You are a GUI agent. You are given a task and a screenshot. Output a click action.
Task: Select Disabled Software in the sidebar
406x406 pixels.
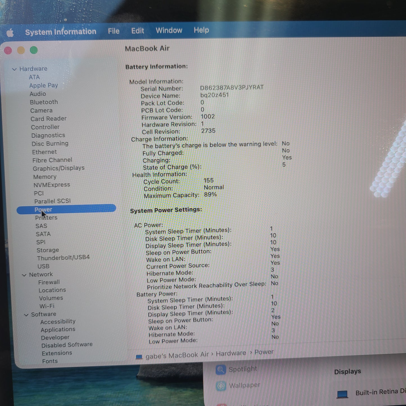(x=67, y=345)
